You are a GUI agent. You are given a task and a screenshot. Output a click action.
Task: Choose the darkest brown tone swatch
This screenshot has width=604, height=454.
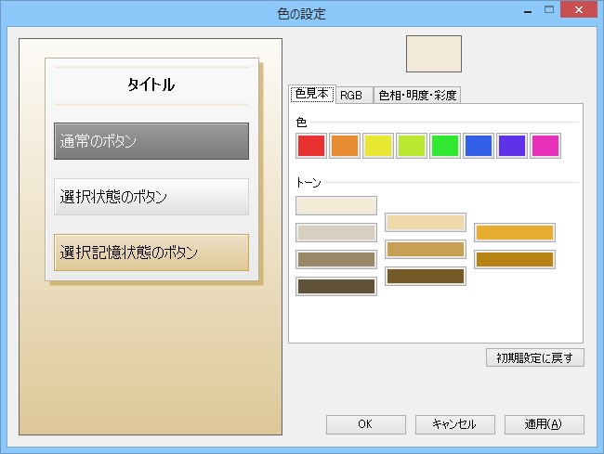336,286
